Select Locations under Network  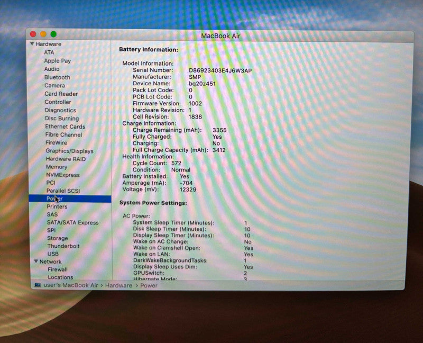click(60, 277)
